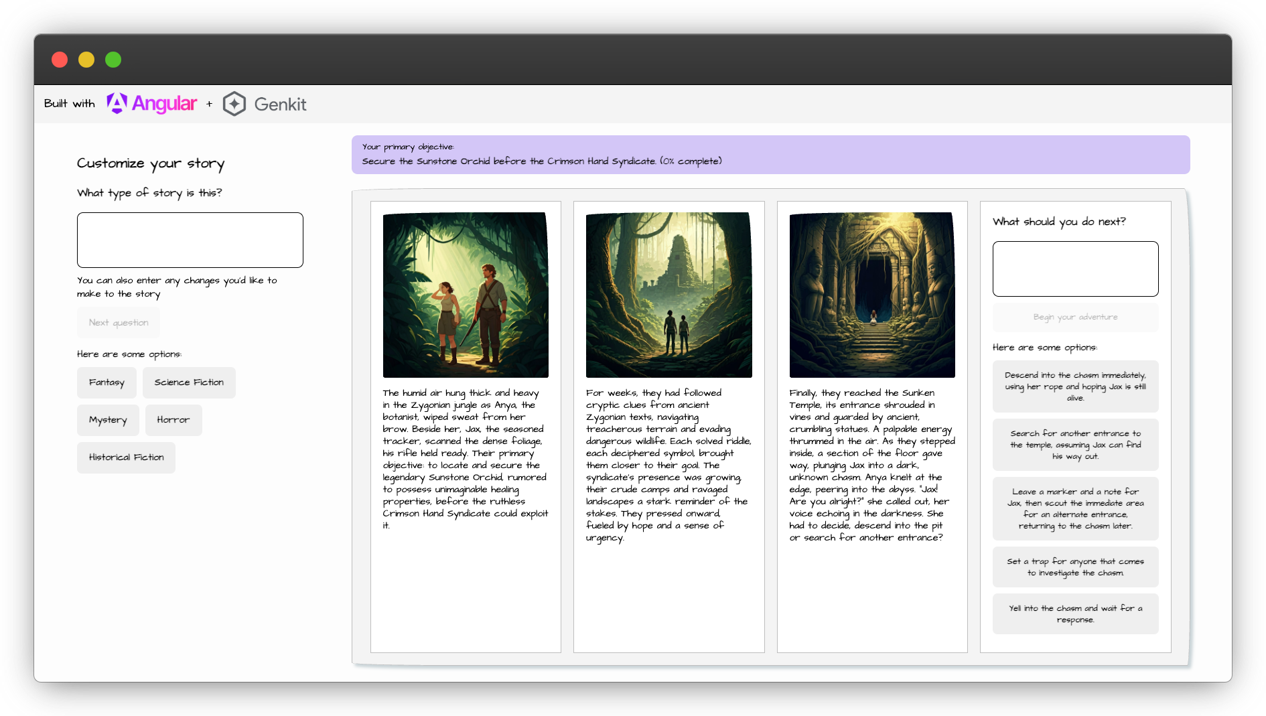
Task: Click the 'What should you do next' input
Action: tap(1075, 269)
